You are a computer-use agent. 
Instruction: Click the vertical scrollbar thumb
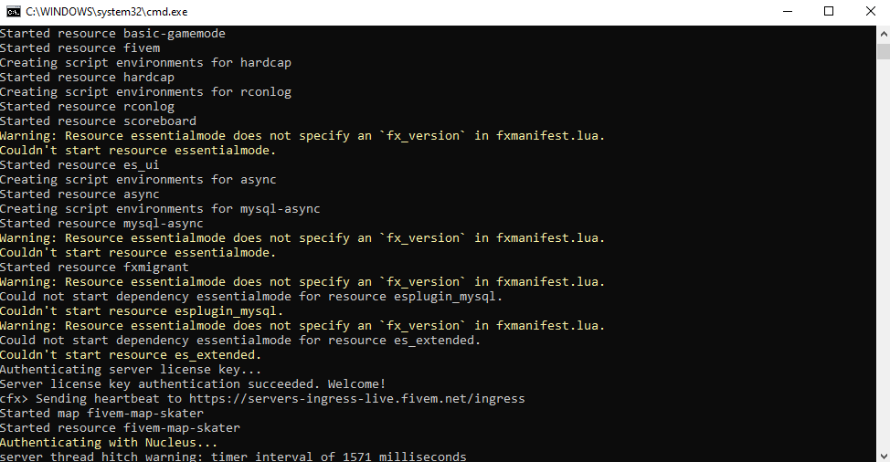click(884, 51)
